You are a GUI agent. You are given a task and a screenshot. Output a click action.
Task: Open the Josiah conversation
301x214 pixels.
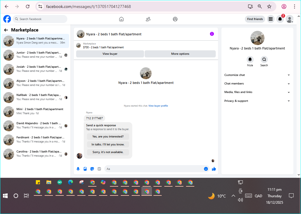35,69
